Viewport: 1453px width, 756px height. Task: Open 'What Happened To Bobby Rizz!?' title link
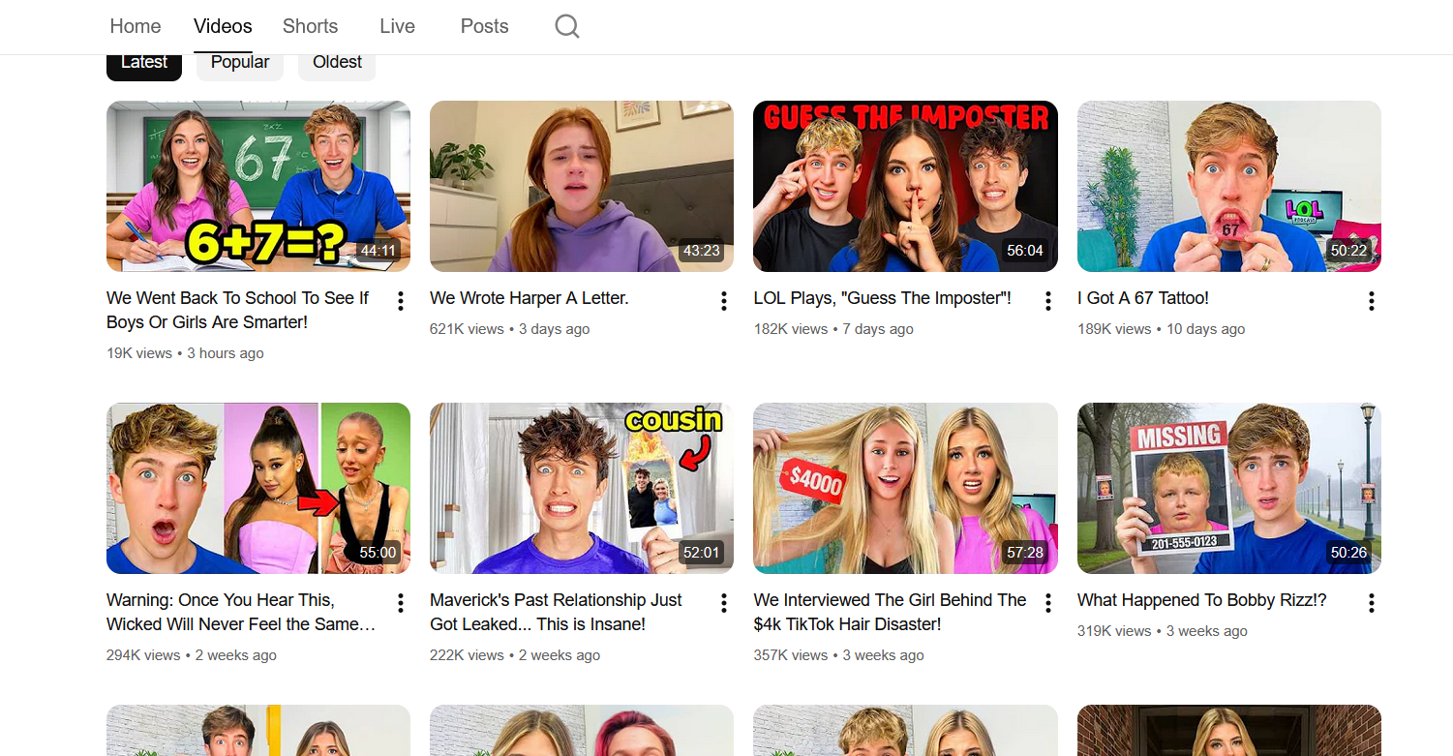click(1202, 600)
